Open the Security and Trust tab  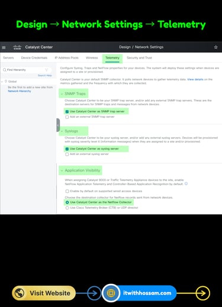coord(139,58)
